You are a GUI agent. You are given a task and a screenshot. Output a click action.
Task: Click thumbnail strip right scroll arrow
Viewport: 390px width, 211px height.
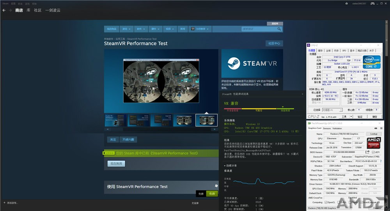[x=214, y=129]
